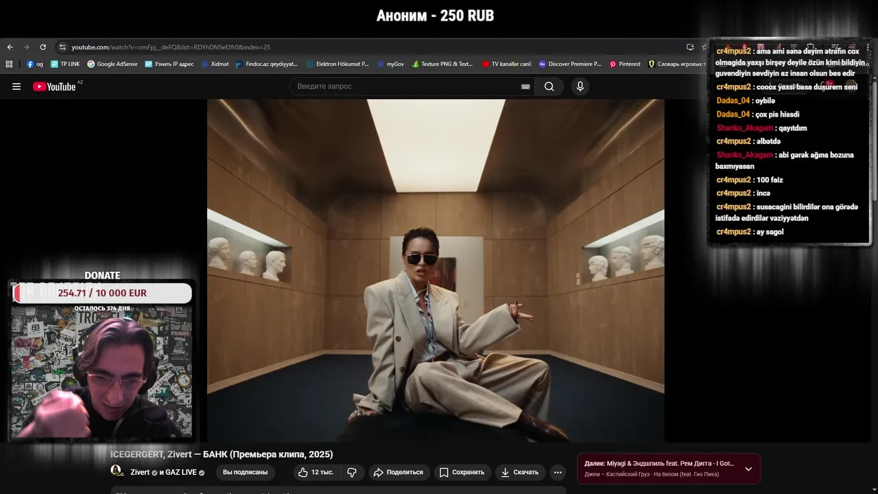Click the streamer webcam overlay
The image size is (878, 494).
click(100, 372)
